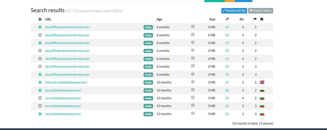Sort by the IPs column header
327x130 pixels.
coord(242,19)
